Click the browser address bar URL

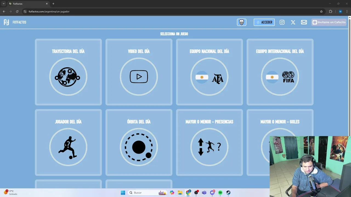(x=49, y=11)
